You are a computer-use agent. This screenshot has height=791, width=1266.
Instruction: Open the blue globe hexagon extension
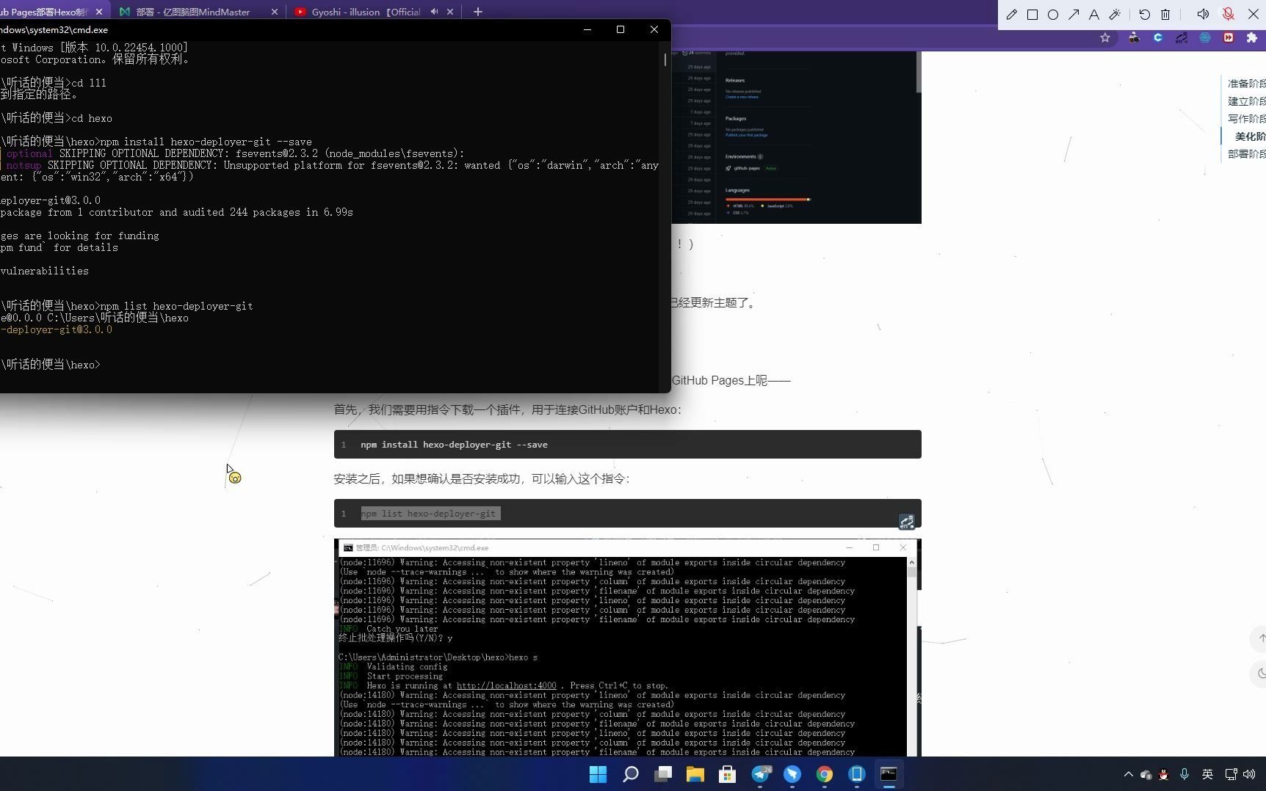pos(1205,37)
